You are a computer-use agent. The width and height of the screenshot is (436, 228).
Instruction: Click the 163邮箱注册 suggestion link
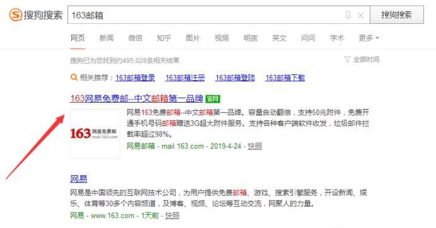pyautogui.click(x=185, y=77)
